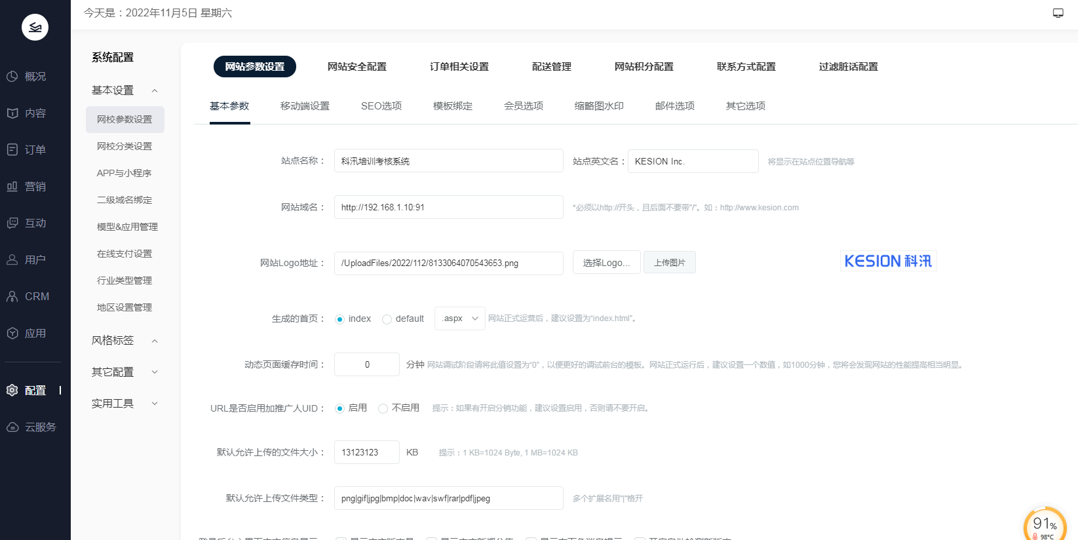This screenshot has width=1078, height=540.
Task: Open the 内容 content icon in sidebar
Action: coord(12,113)
